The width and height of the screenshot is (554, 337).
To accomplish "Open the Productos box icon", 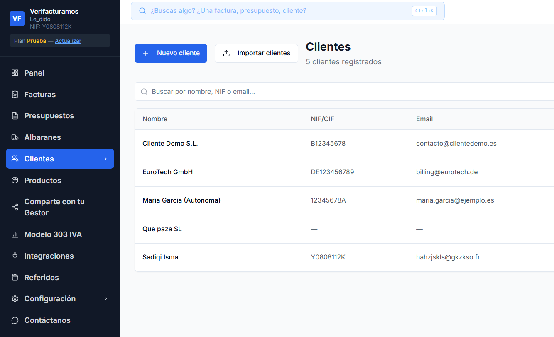I will (15, 180).
